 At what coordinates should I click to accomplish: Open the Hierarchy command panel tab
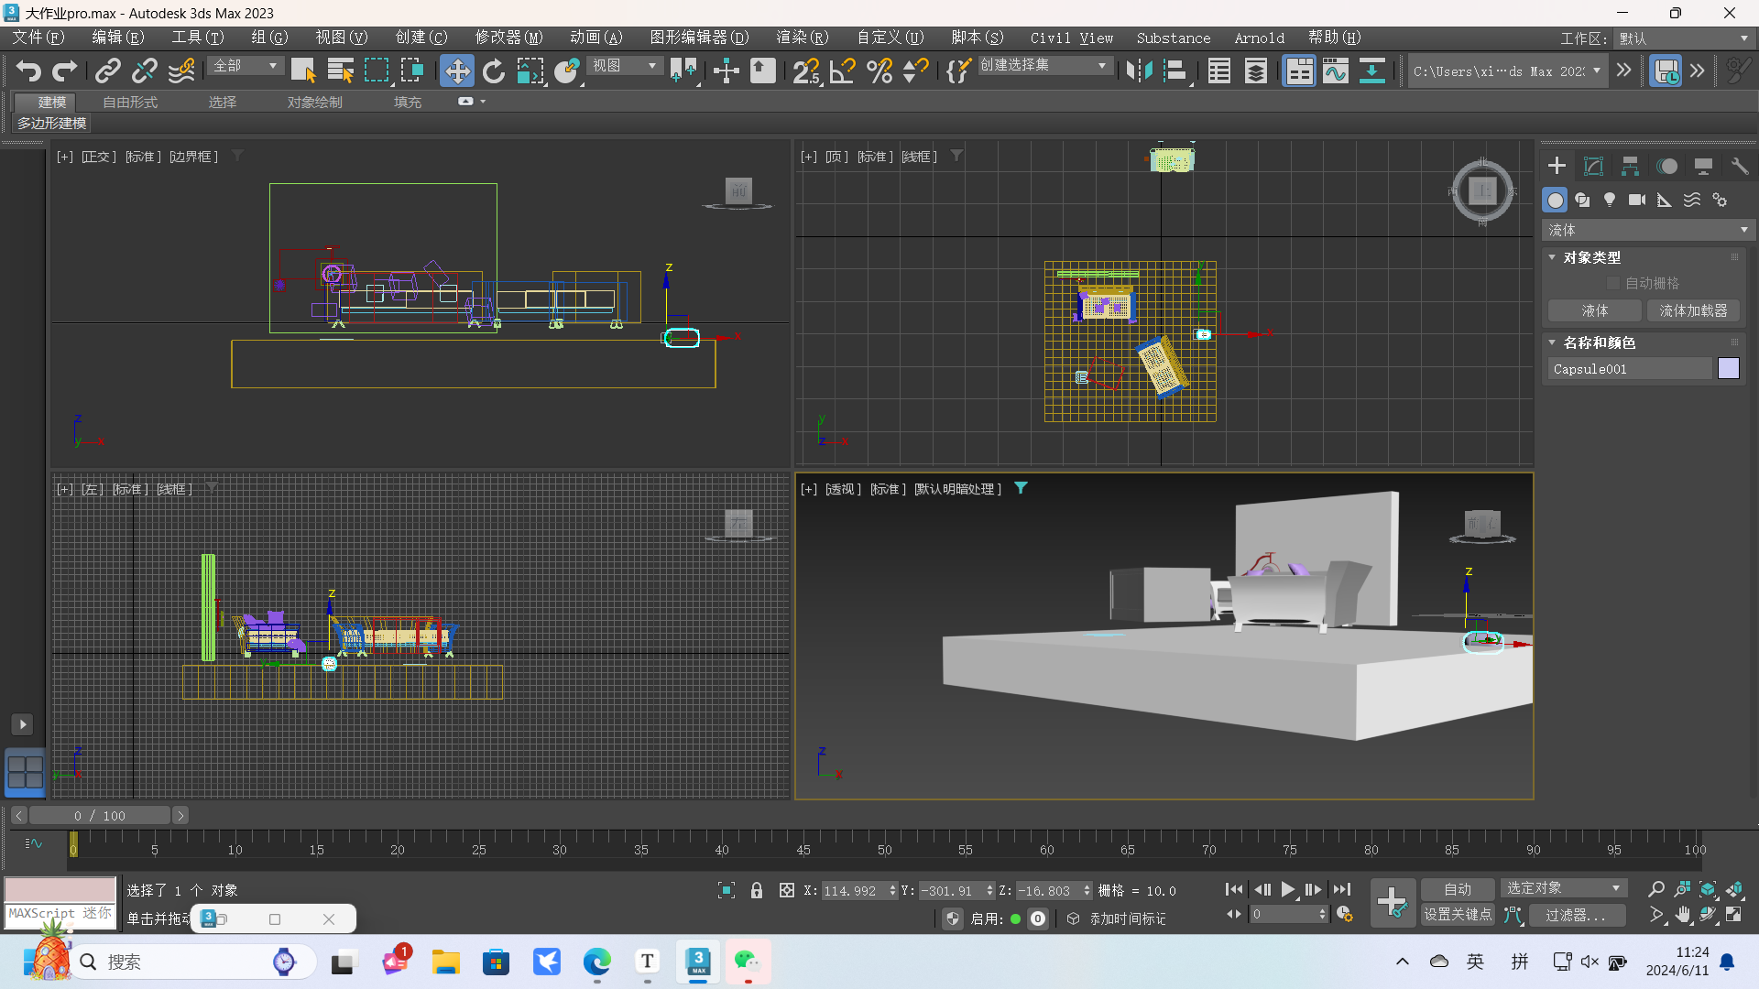[x=1630, y=166]
